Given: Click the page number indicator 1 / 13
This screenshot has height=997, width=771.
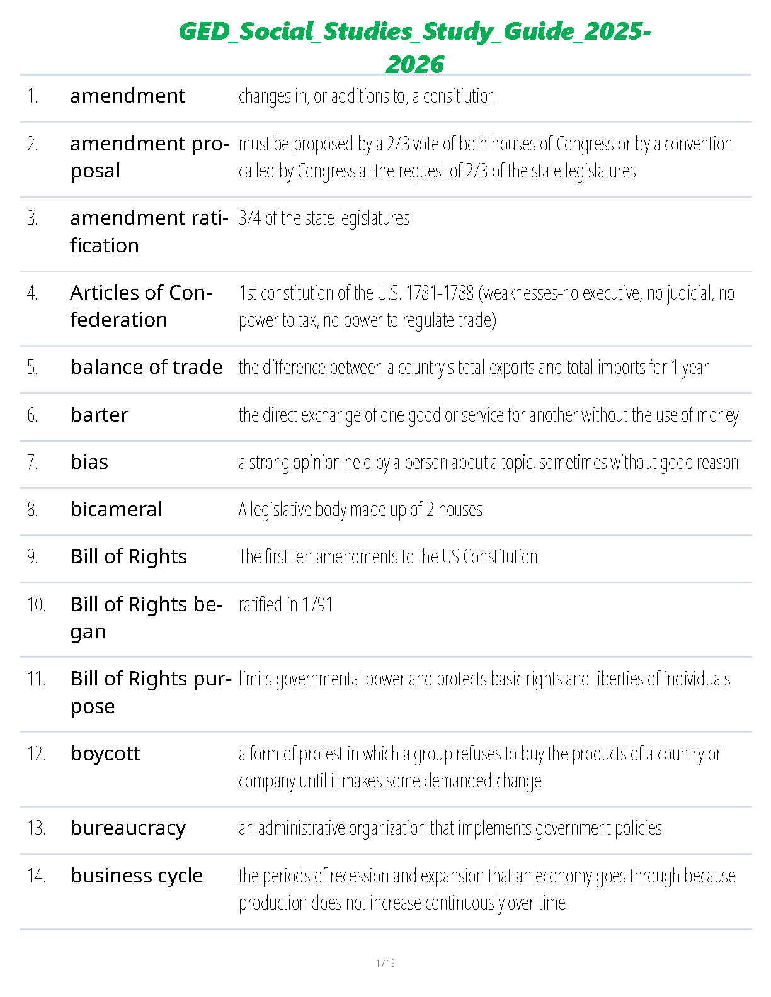Looking at the screenshot, I should point(385,963).
